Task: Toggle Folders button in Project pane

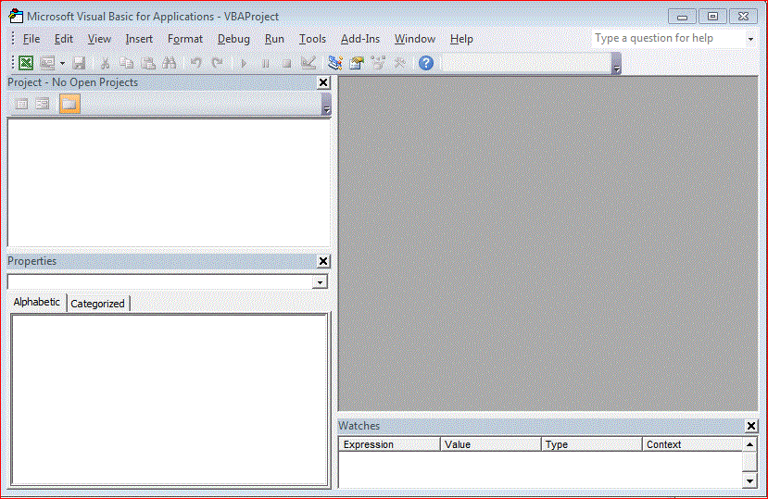Action: pyautogui.click(x=69, y=104)
